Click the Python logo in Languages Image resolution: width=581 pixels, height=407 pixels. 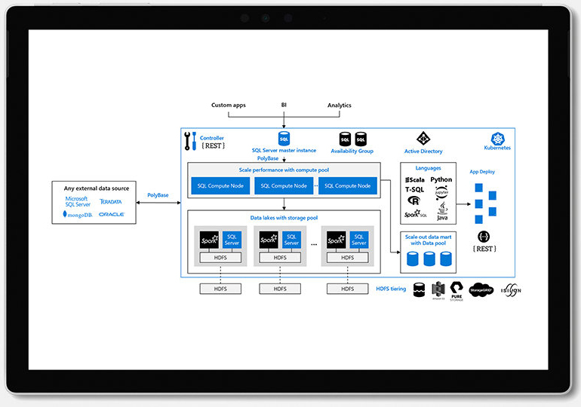[x=441, y=180]
